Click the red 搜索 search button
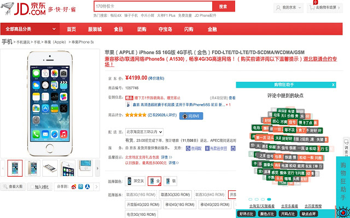The width and height of the screenshot is (350, 218). coord(224,7)
